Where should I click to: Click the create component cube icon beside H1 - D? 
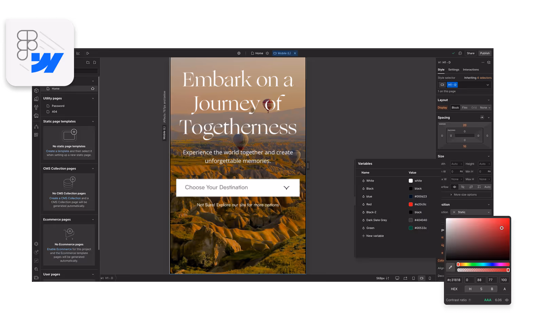489,62
